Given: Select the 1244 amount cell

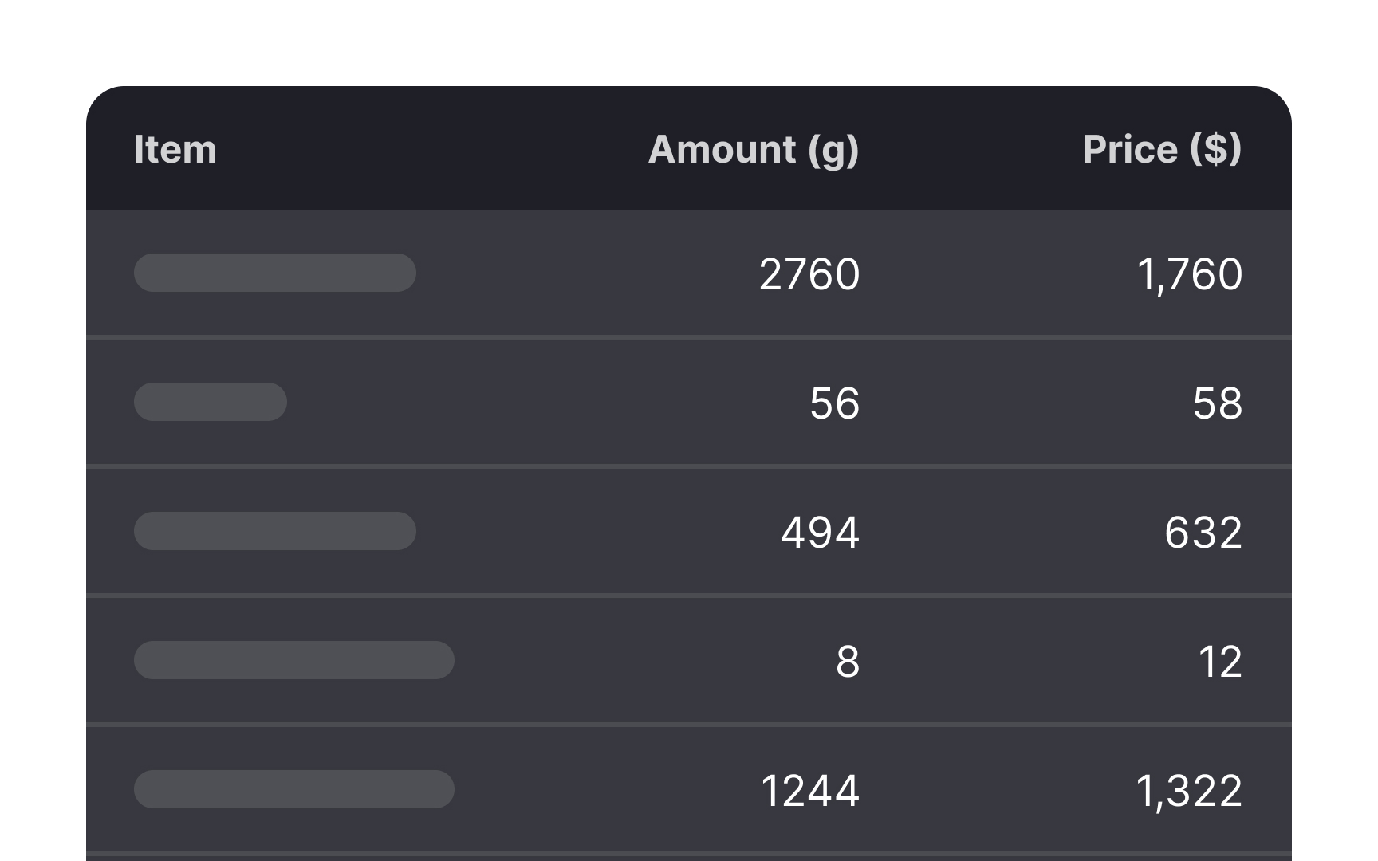Looking at the screenshot, I should click(x=809, y=791).
